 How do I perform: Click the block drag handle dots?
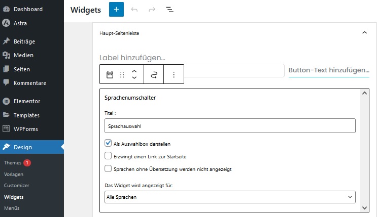(122, 74)
